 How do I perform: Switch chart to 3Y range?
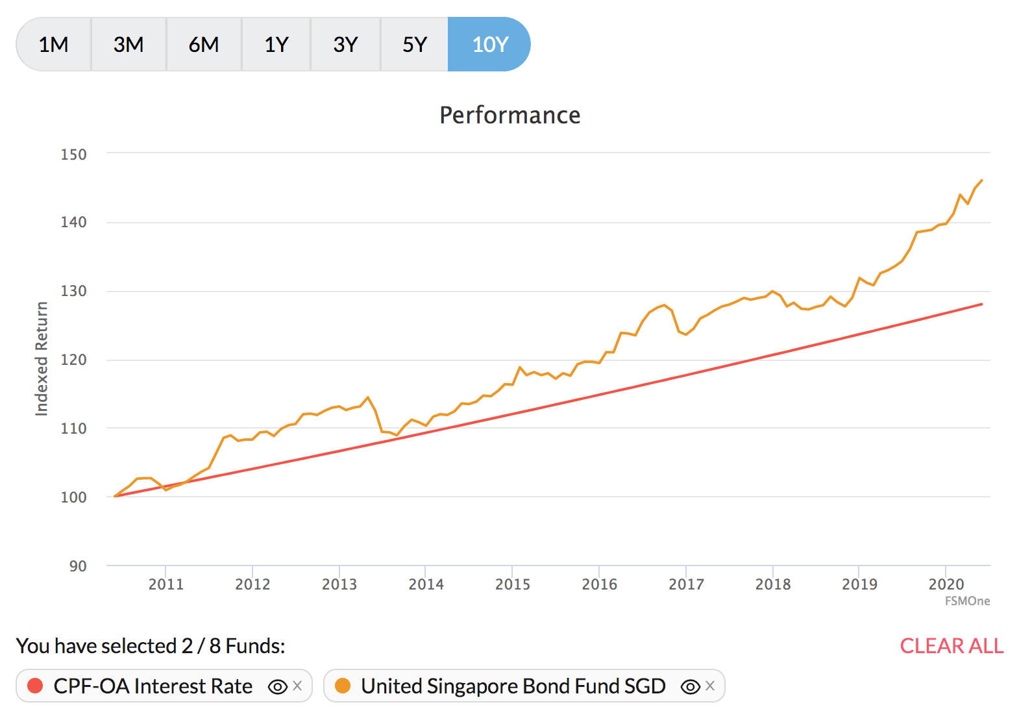coord(345,45)
